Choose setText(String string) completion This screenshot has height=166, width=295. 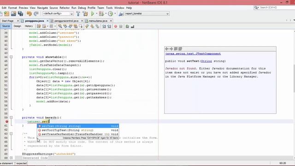(78, 126)
